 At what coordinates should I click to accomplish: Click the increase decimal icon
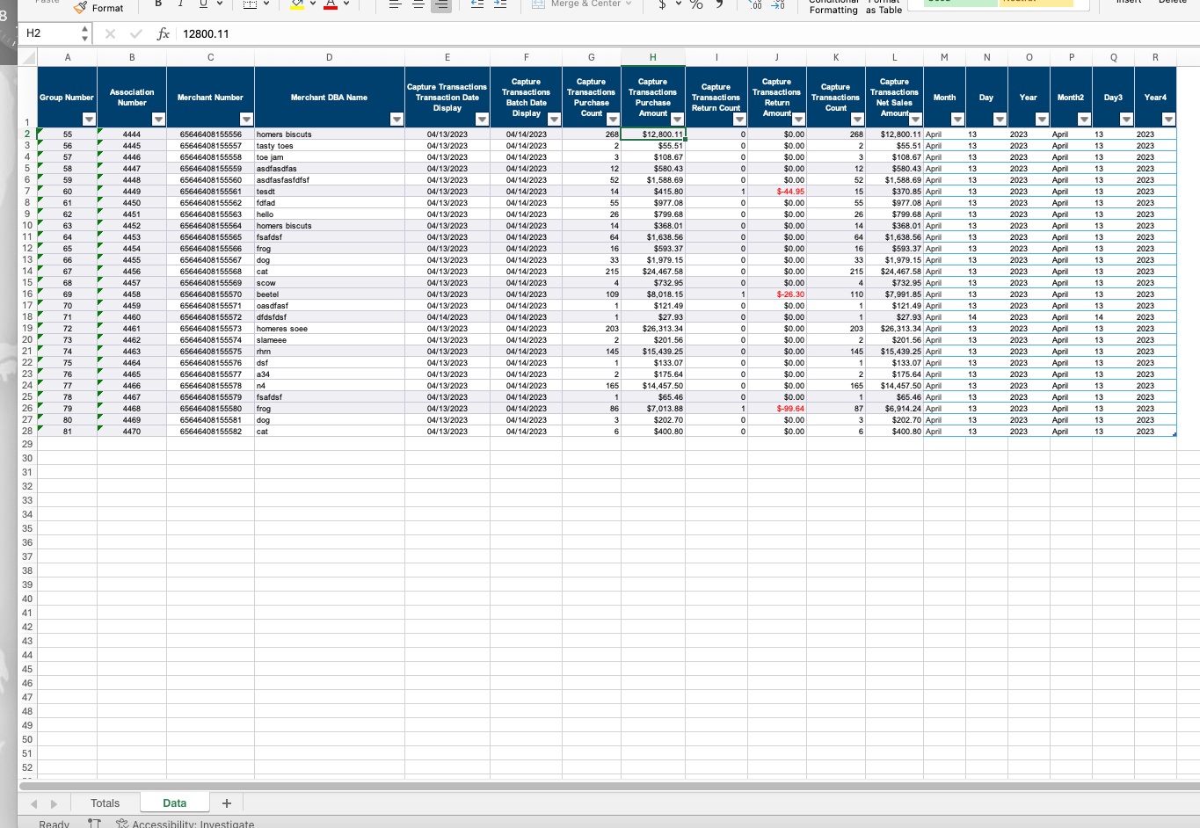coord(756,4)
